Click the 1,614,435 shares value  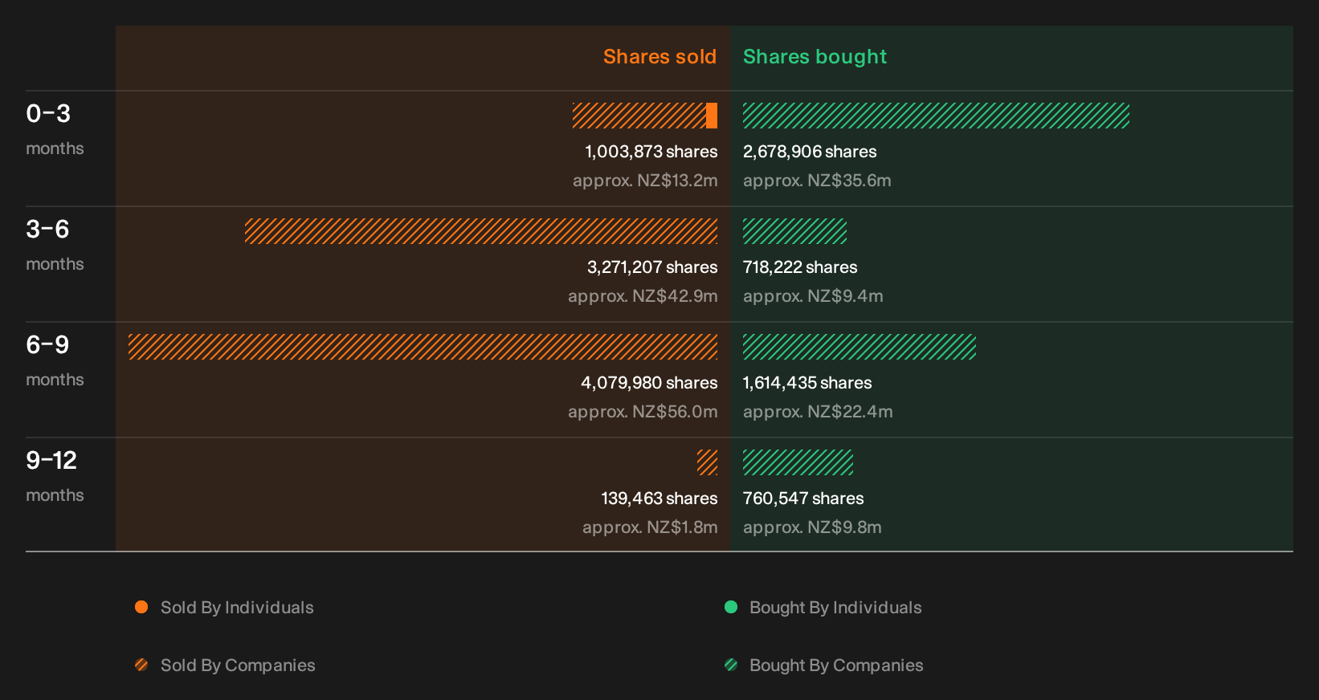(807, 383)
